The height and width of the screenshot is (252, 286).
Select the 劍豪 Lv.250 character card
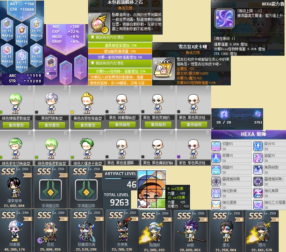click(190, 231)
